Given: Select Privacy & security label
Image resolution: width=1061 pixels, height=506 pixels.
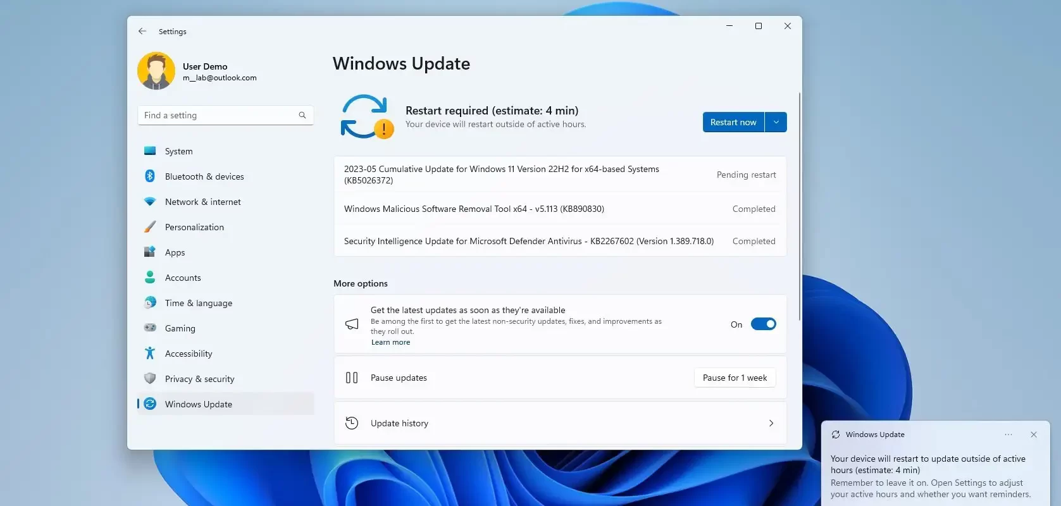Looking at the screenshot, I should 199,379.
